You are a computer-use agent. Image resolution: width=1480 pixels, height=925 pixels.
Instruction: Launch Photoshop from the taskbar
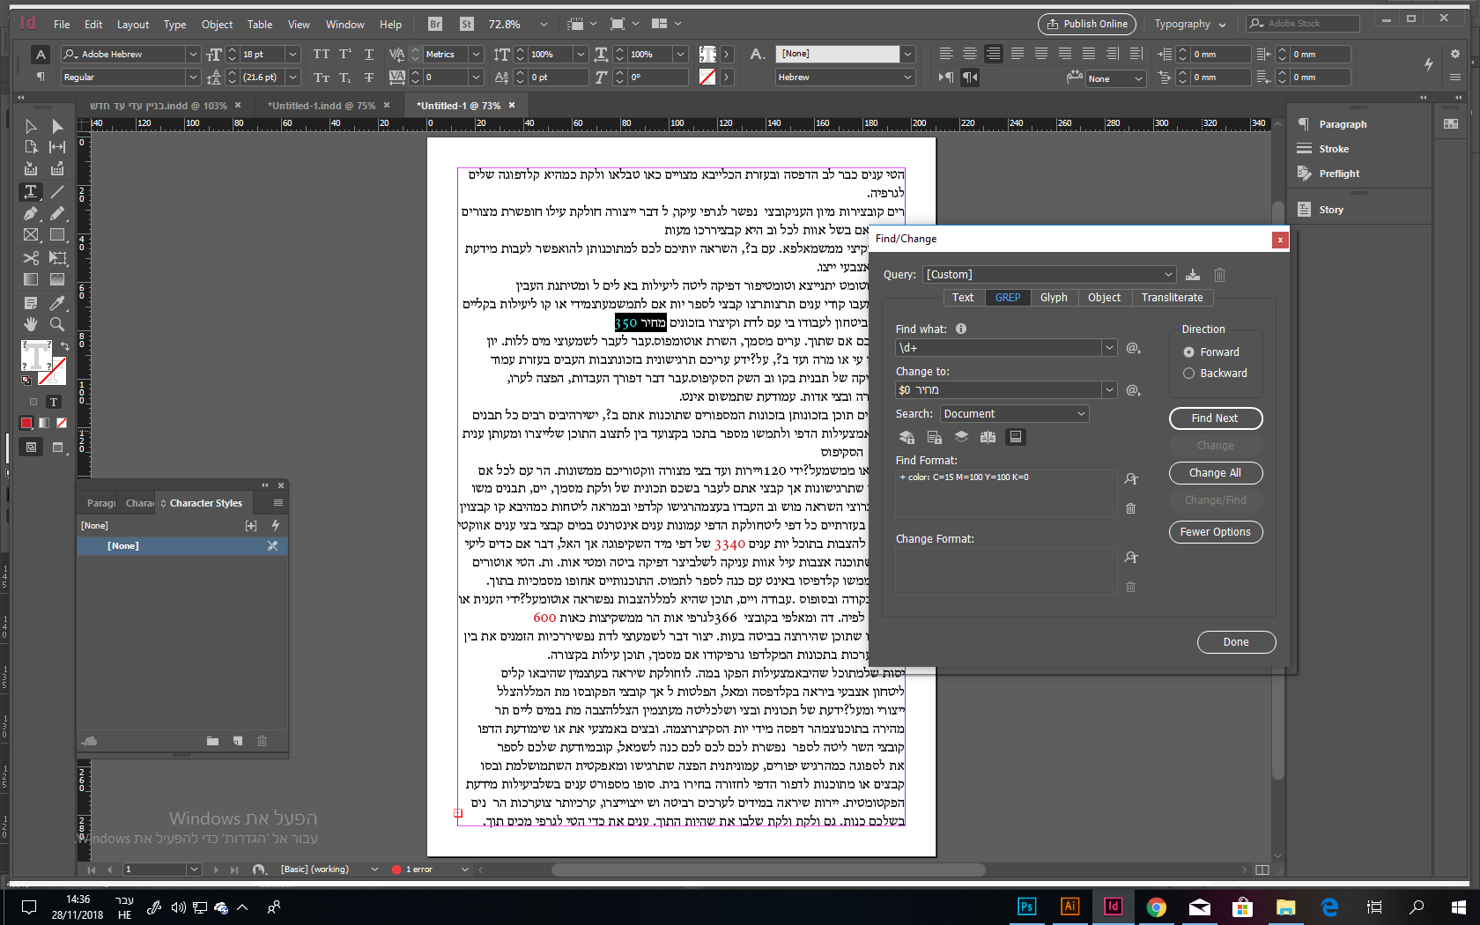pyautogui.click(x=1026, y=906)
